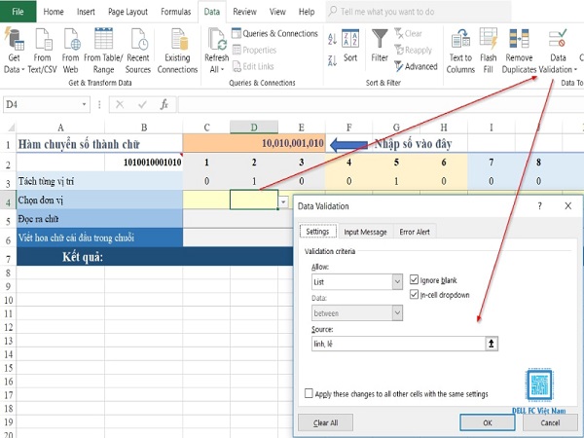
Task: Toggle the In-cell dropdown checkbox
Action: [414, 295]
